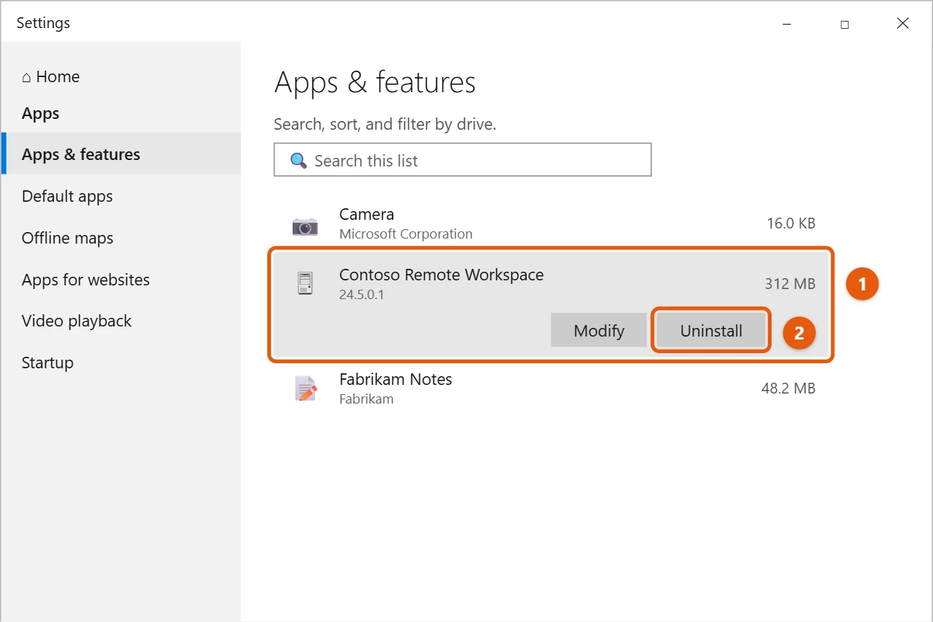Screen dimensions: 933x622
Task: Click the Contoso Remote Workspace app icon
Action: (305, 283)
